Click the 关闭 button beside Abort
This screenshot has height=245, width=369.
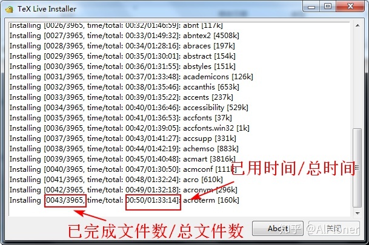coord(334,228)
